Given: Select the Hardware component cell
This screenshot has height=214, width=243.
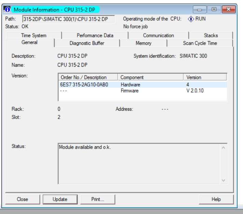Looking at the screenshot, I should [x=130, y=84].
